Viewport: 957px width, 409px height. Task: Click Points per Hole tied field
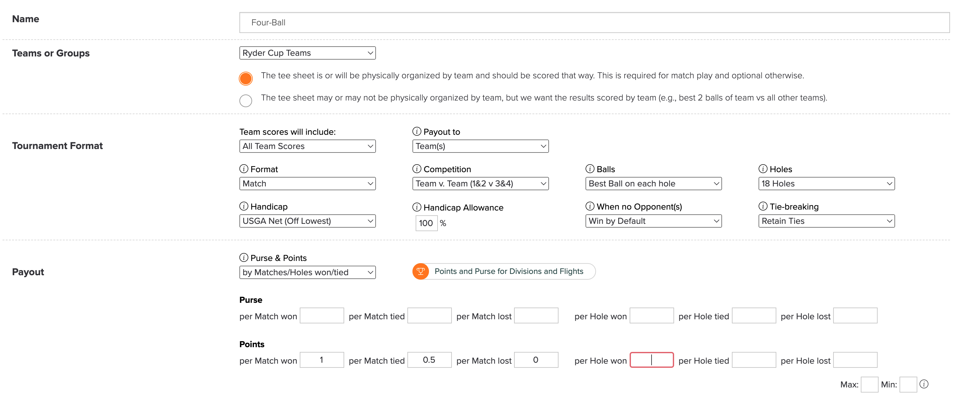click(754, 360)
